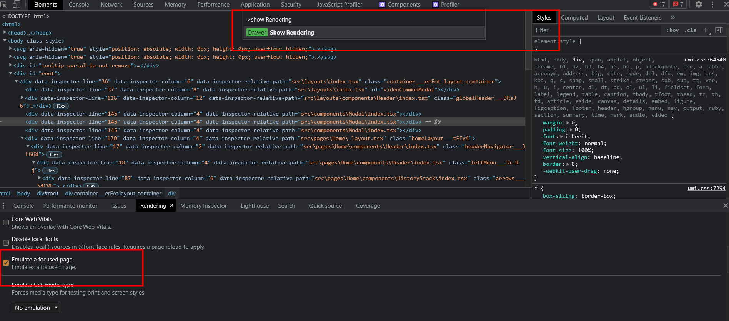Toggle device toolbar icon

tap(17, 4)
